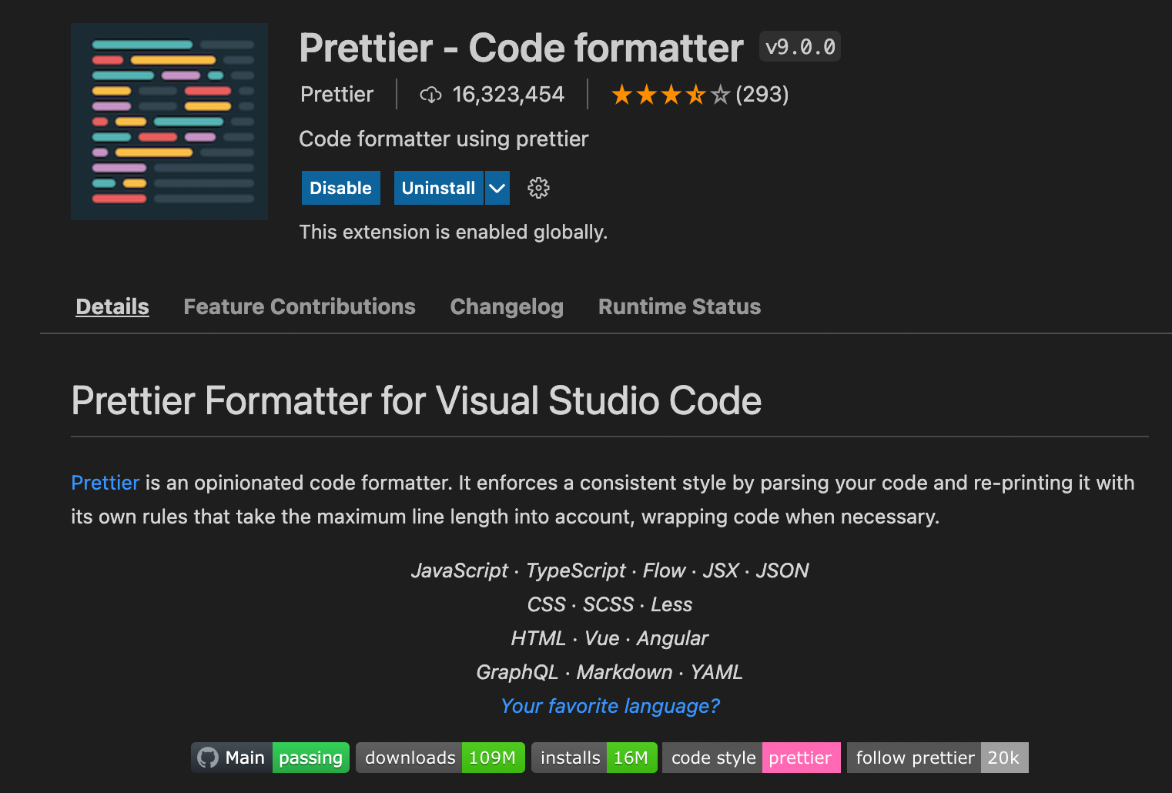Click the 'Angular' language text
1172x793 pixels.
[672, 638]
